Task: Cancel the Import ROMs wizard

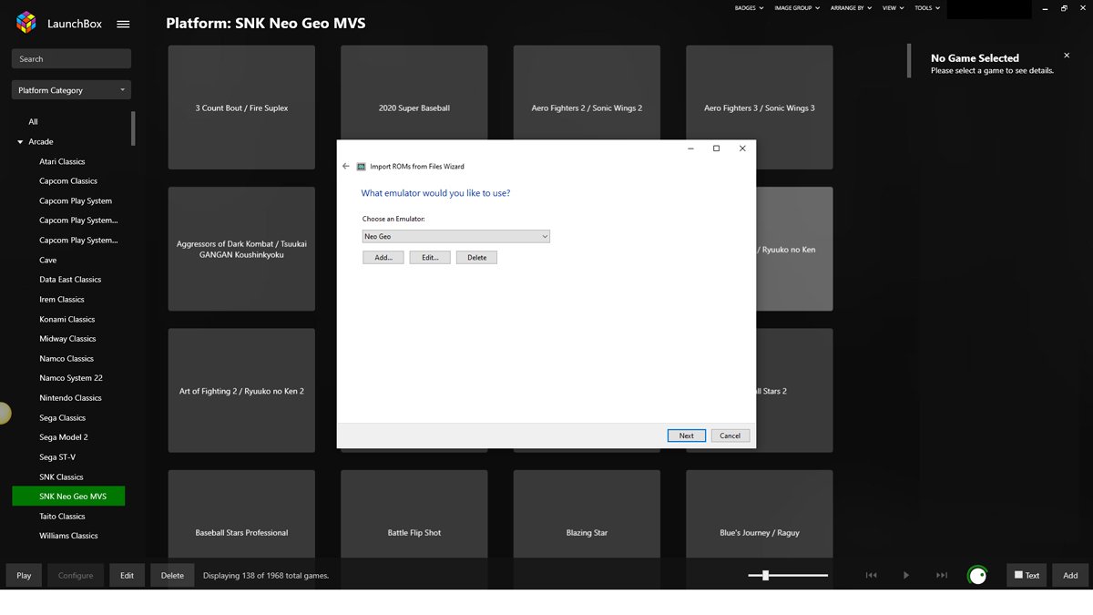Action: [x=730, y=436]
